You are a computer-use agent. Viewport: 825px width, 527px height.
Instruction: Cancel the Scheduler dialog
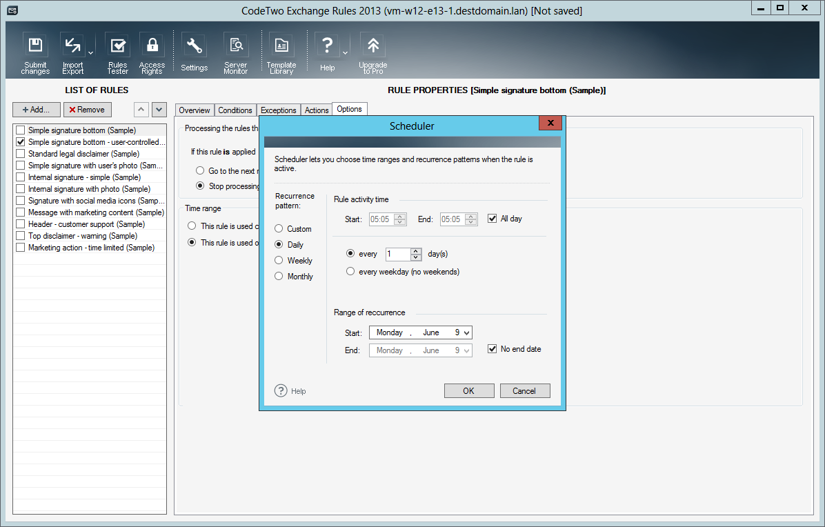[x=524, y=391]
